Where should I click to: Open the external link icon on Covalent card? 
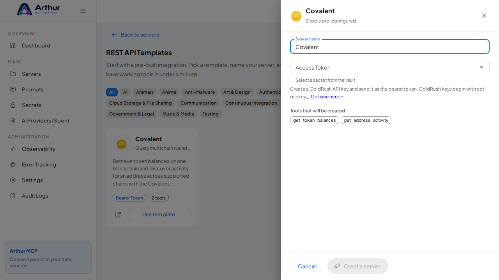tap(118, 215)
